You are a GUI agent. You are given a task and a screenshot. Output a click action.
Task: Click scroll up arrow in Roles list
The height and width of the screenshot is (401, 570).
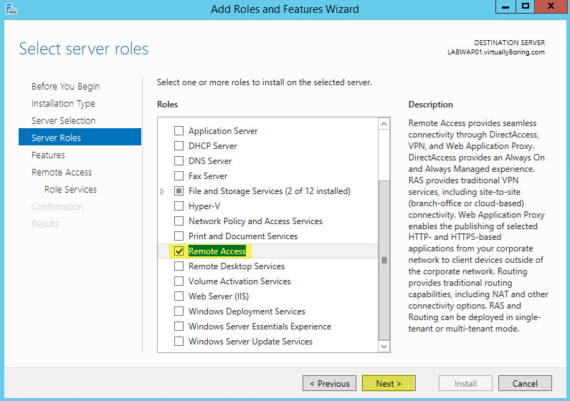click(x=384, y=124)
